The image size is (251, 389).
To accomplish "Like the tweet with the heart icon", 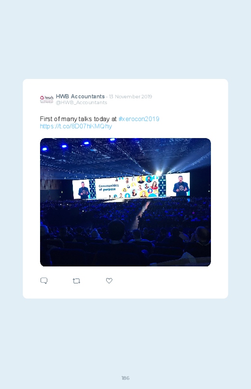I will pos(109,280).
